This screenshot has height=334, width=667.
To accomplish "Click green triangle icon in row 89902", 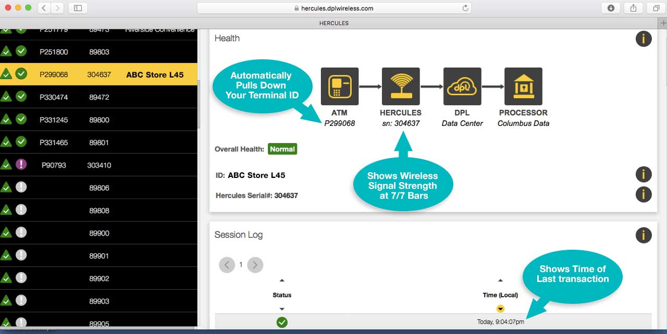I will coord(6,278).
